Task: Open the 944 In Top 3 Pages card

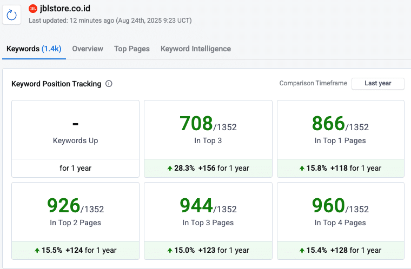Action: (x=208, y=221)
